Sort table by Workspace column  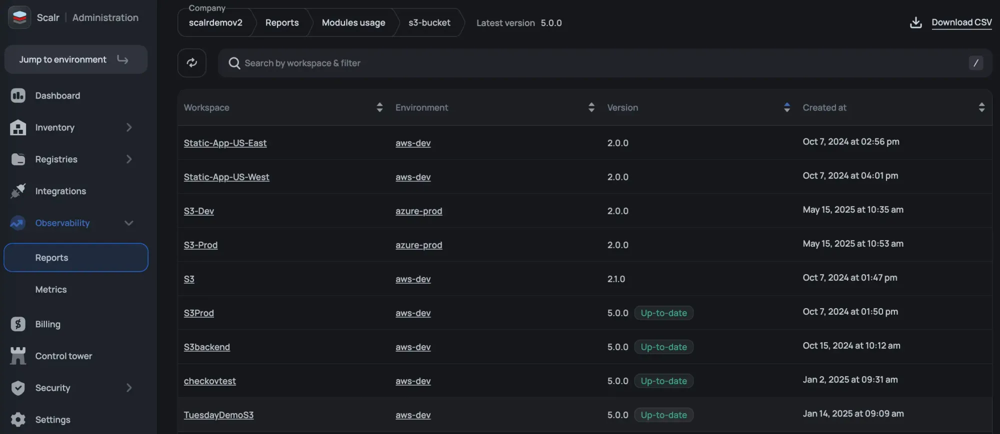[379, 107]
